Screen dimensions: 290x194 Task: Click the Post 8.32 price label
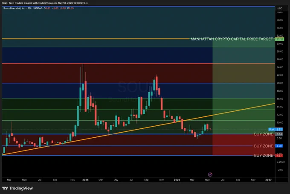pyautogui.click(x=275, y=129)
